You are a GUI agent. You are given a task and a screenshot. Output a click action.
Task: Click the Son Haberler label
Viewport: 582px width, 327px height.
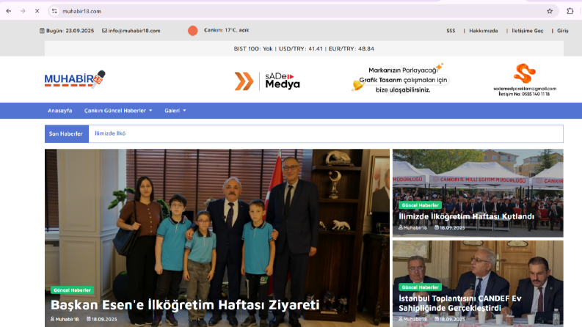66,134
